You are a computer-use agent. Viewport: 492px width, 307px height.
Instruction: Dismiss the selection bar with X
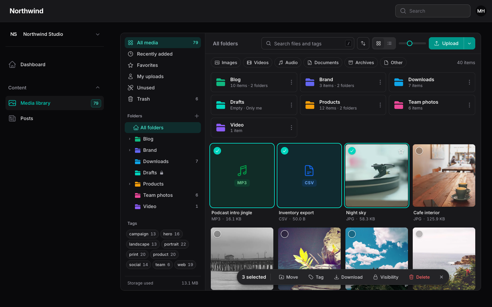point(441,277)
